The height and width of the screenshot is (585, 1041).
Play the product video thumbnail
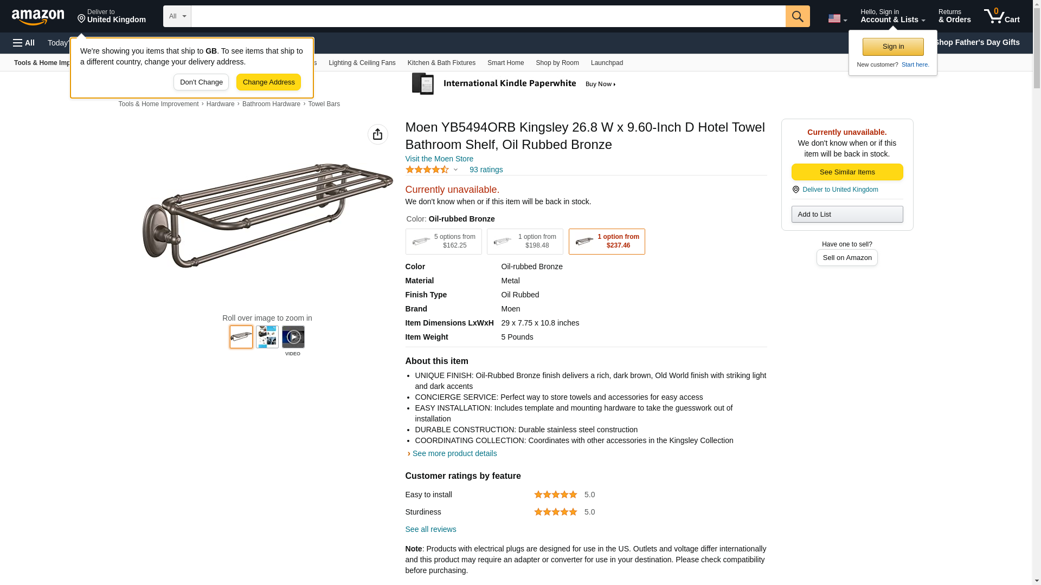[x=293, y=337]
